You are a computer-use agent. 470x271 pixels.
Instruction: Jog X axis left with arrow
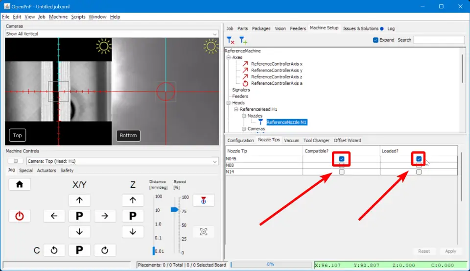coord(54,216)
